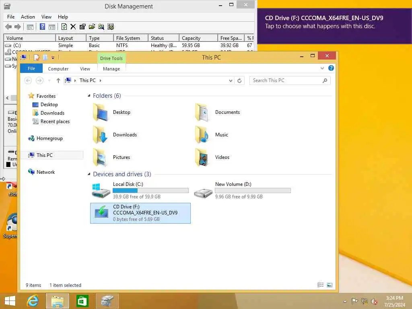Switch to Details view via status bar icon
412x309 pixels.
(x=320, y=285)
